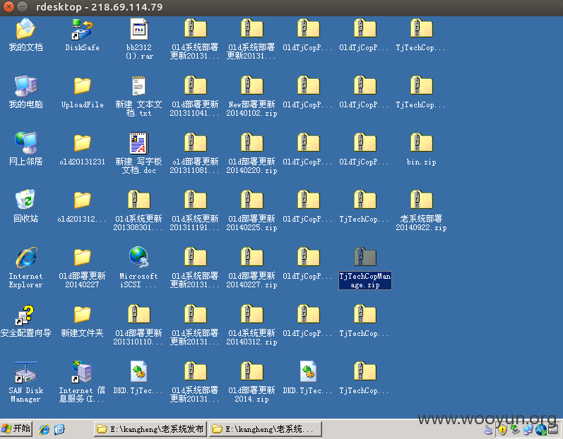The image size is (563, 439).
Task: Open the 网上邻居 icon
Action: tap(26, 149)
